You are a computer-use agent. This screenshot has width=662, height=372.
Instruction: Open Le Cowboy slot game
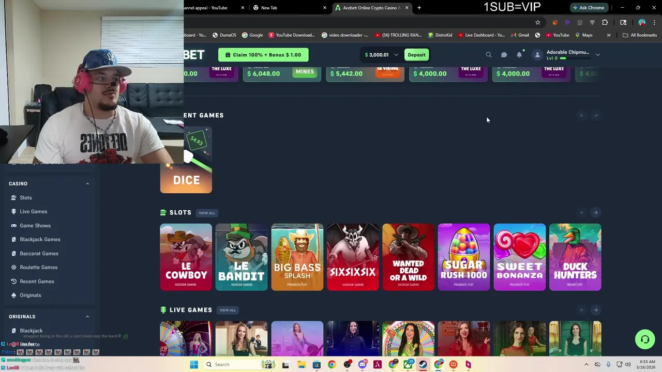(x=186, y=257)
